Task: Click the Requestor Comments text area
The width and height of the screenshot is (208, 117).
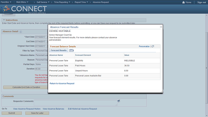Action: tap(76, 103)
